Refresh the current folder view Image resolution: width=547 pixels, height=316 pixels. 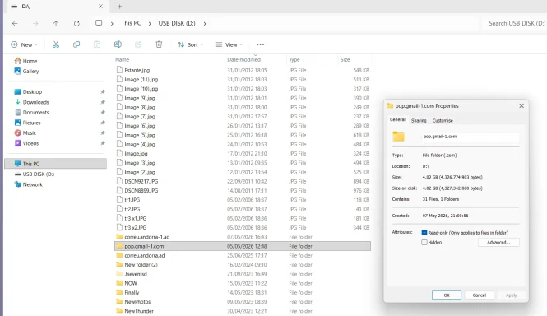(76, 23)
